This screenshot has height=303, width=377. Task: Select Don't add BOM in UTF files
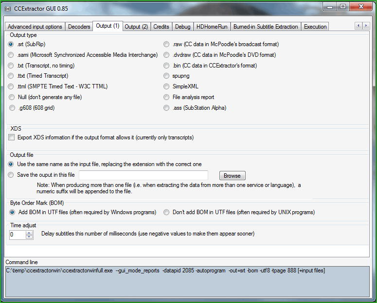[166, 212]
